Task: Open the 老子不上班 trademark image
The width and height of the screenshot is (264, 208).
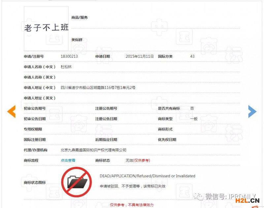Action: pyautogui.click(x=46, y=28)
